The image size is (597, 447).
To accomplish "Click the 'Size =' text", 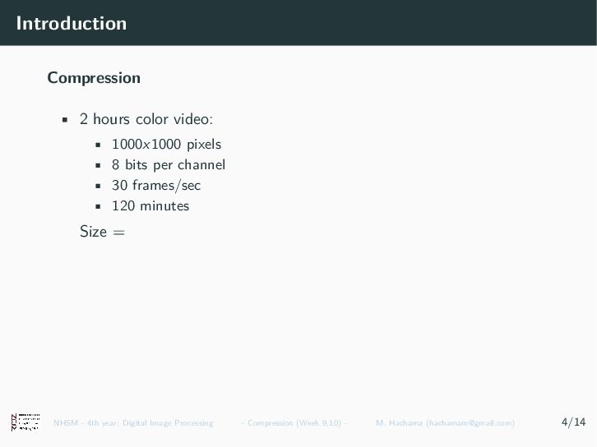I will click(103, 231).
